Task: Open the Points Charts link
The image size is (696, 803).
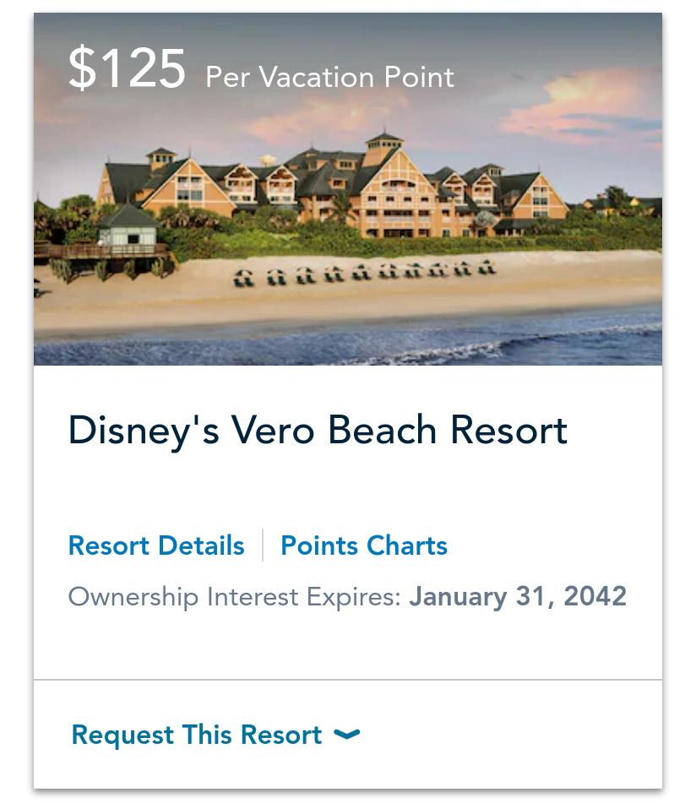Action: [364, 545]
